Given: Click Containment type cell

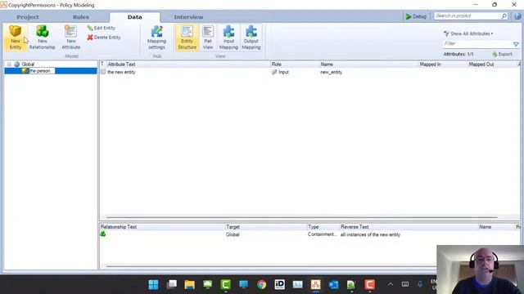Looking at the screenshot, I should [322, 234].
